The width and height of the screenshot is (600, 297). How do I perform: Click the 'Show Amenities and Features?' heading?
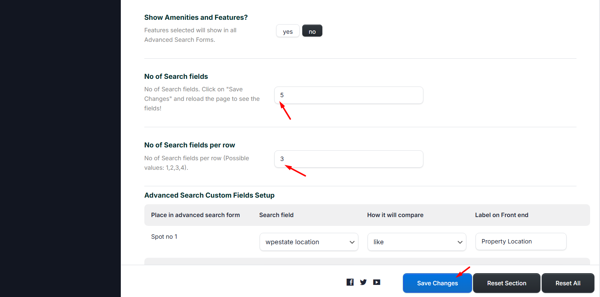[x=196, y=18]
